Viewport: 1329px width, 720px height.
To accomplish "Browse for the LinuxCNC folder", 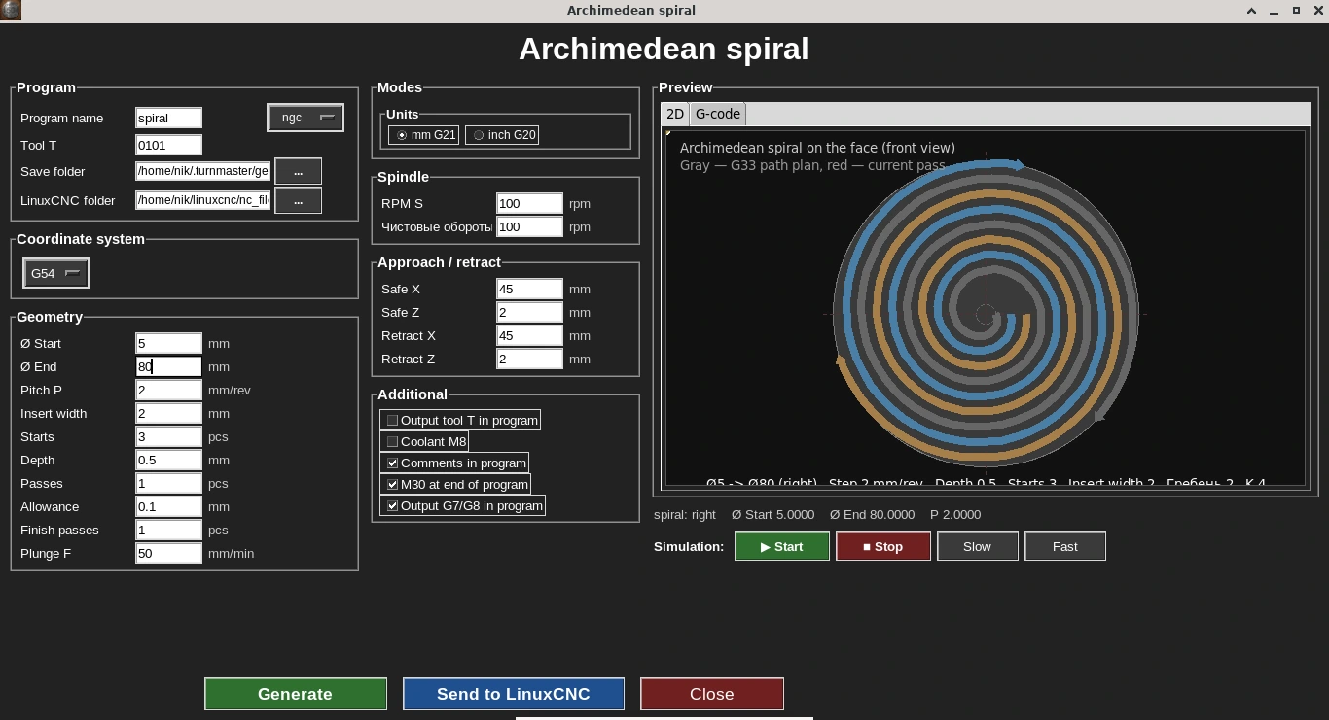I will 299,200.
